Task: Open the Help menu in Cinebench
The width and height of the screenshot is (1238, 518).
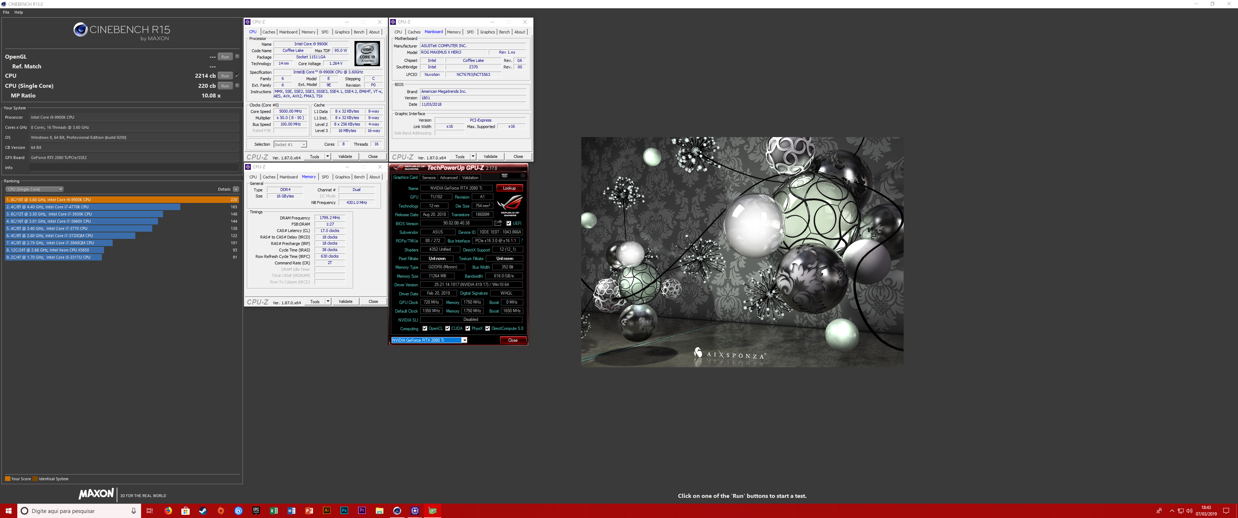Action: point(19,12)
